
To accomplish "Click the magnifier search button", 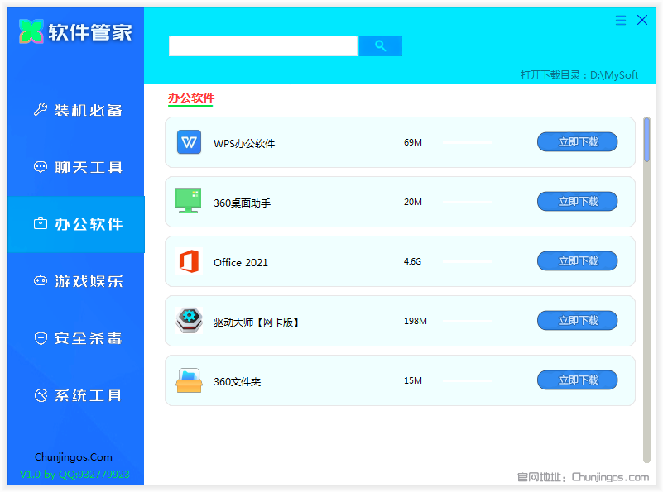I will pos(380,45).
